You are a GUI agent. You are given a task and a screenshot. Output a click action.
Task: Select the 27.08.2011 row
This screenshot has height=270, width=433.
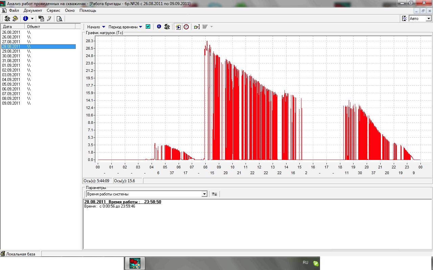(x=38, y=42)
